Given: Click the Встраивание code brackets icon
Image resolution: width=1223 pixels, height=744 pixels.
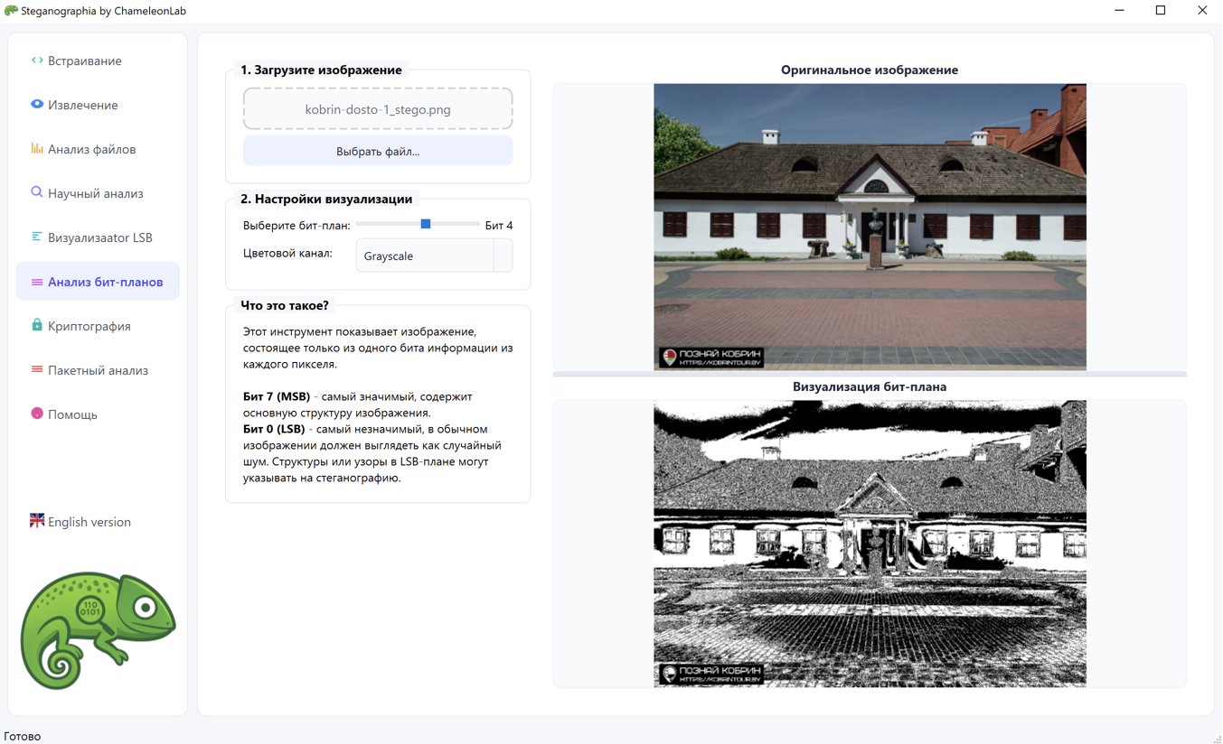Looking at the screenshot, I should pos(37,60).
